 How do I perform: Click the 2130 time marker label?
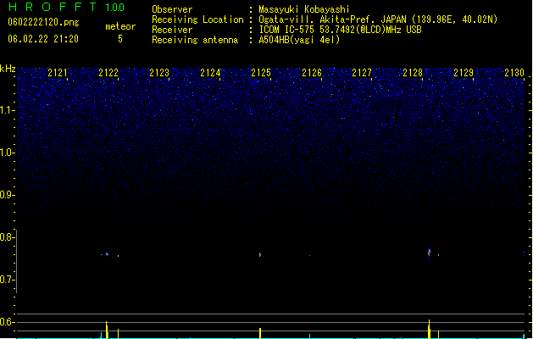[514, 73]
